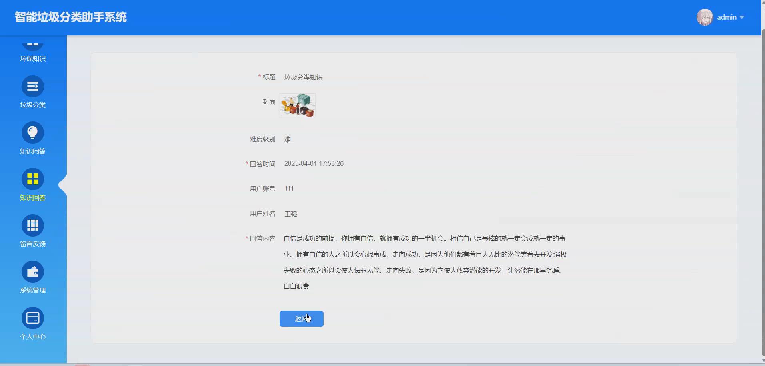Viewport: 765px width, 366px height.
Task: Click the 难度级别 value 难
Action: 287,139
